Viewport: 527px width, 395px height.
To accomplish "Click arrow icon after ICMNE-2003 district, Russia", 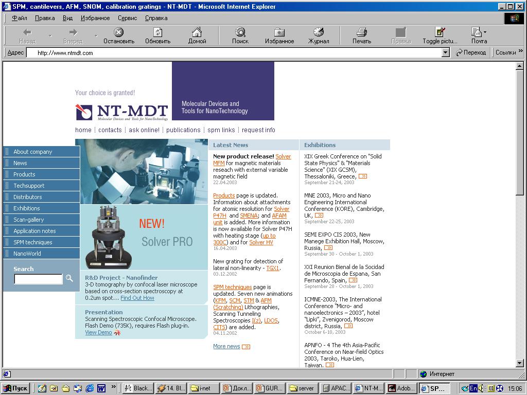I will click(348, 326).
